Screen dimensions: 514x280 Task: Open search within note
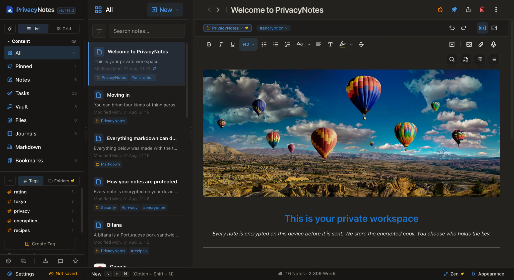point(452,59)
